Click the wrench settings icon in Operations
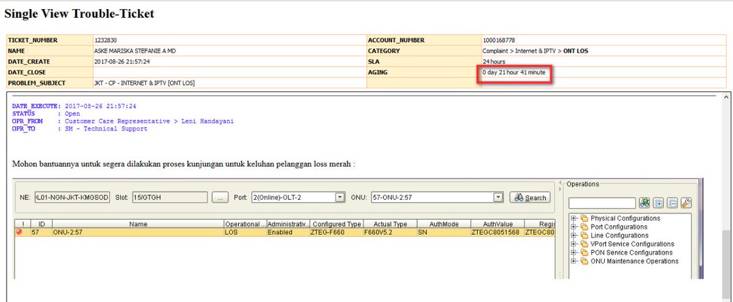Screen dimensions: 733x302 coord(685,203)
